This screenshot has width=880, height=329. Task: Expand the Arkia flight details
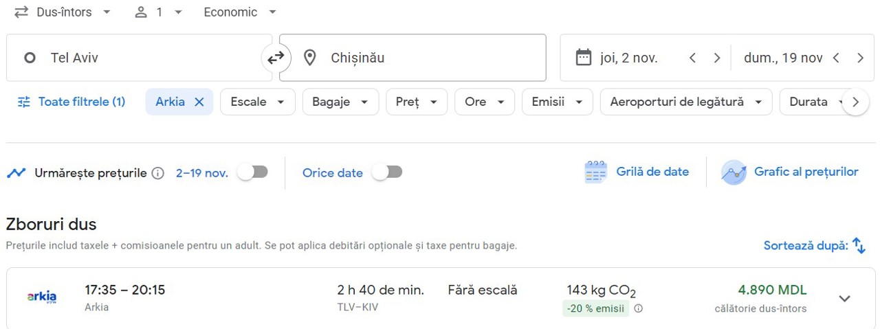point(845,298)
